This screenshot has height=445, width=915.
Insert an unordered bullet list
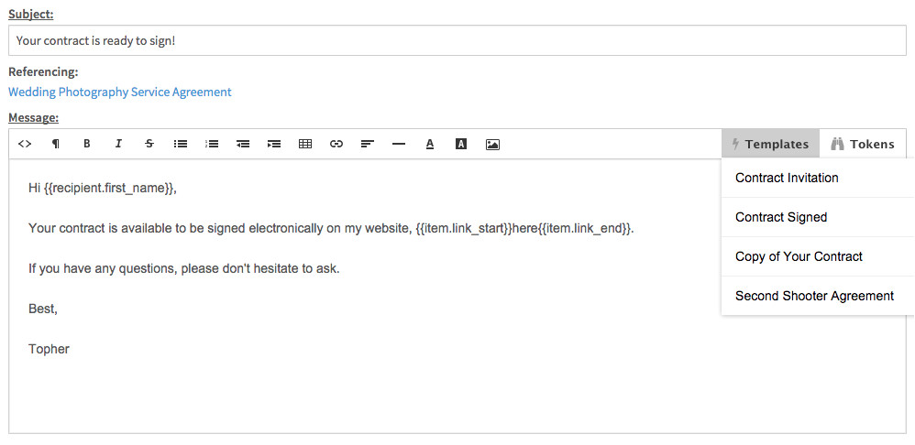(x=181, y=144)
